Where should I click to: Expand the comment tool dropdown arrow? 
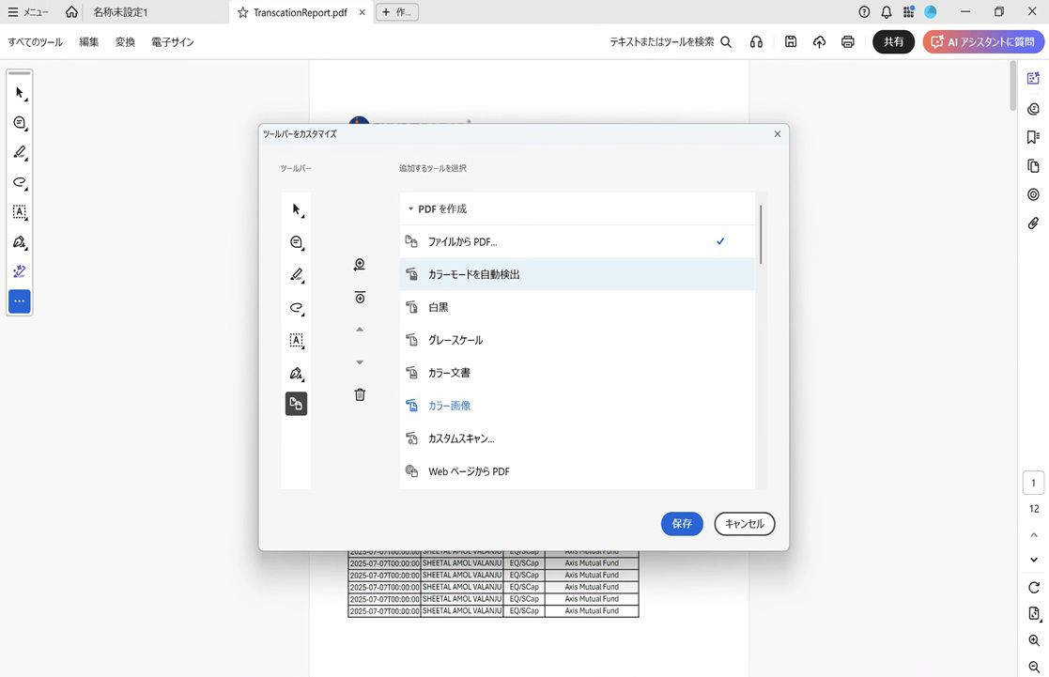pos(27,131)
